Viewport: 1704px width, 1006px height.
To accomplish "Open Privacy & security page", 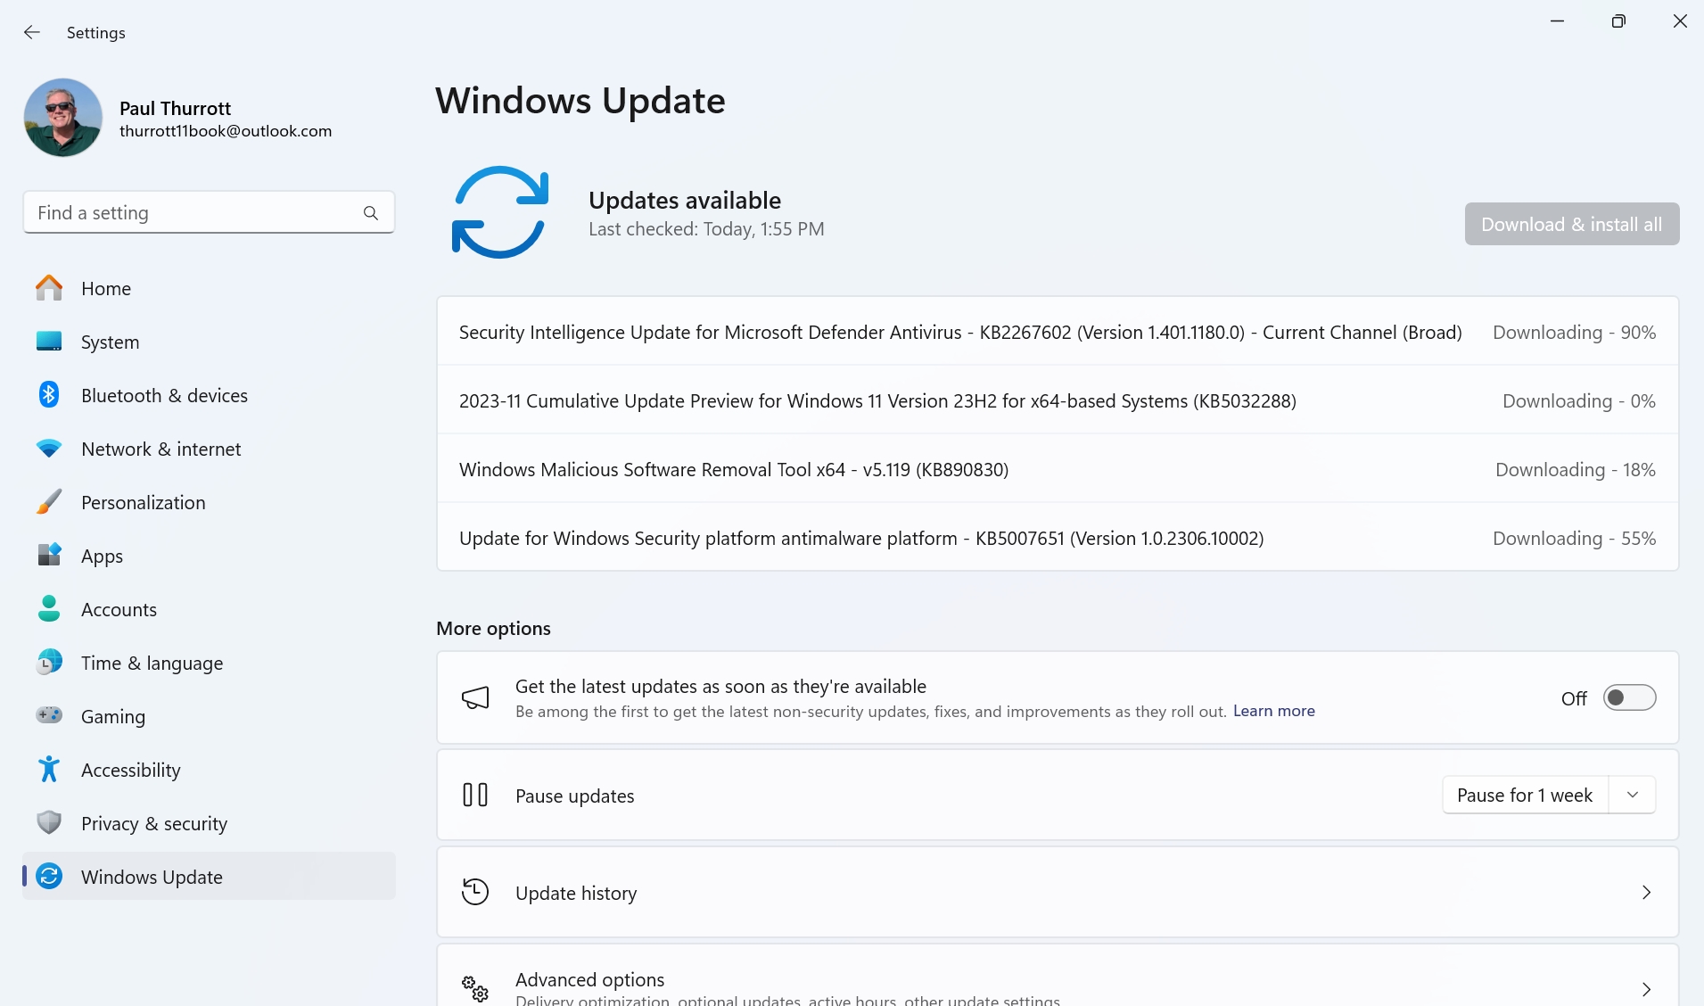I will coord(209,823).
